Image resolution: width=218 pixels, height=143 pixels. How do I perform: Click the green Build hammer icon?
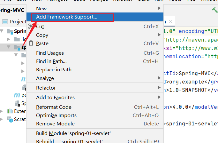pyautogui.click(x=214, y=10)
